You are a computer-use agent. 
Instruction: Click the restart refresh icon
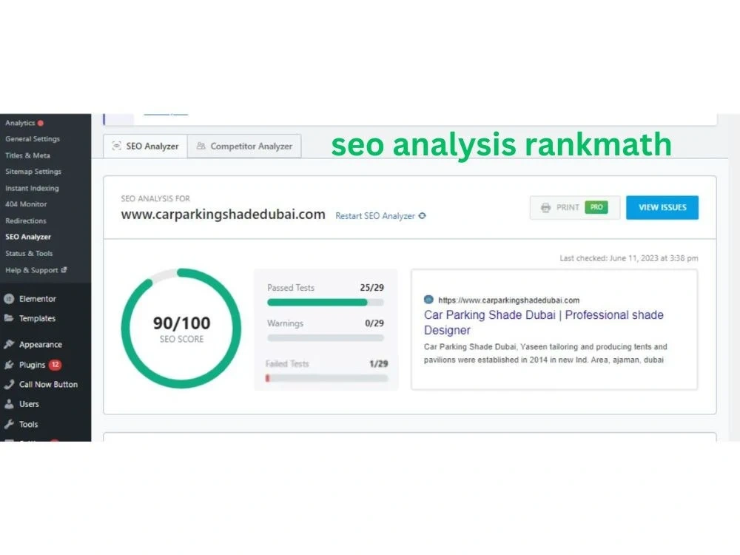coord(423,215)
